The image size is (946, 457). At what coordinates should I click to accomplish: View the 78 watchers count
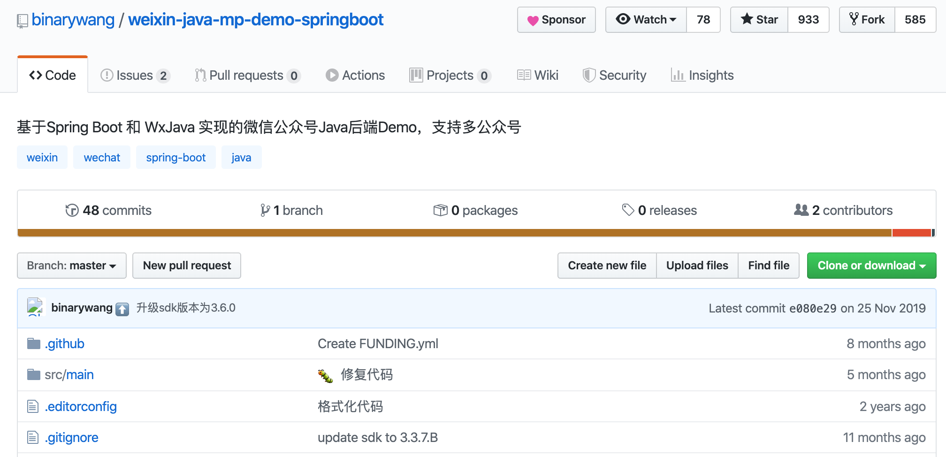click(x=703, y=20)
